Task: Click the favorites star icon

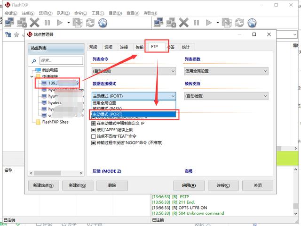Action: tap(16, 34)
